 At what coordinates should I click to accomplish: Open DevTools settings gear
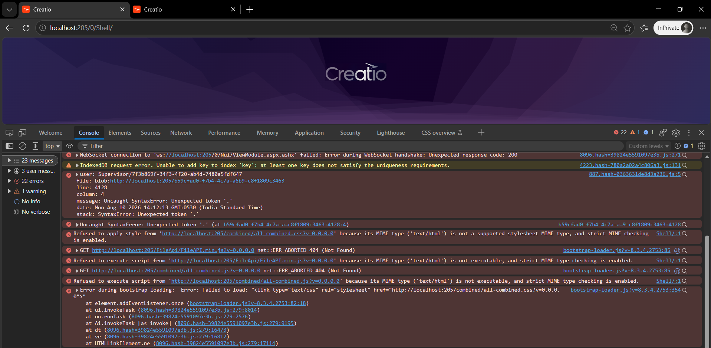pyautogui.click(x=676, y=133)
